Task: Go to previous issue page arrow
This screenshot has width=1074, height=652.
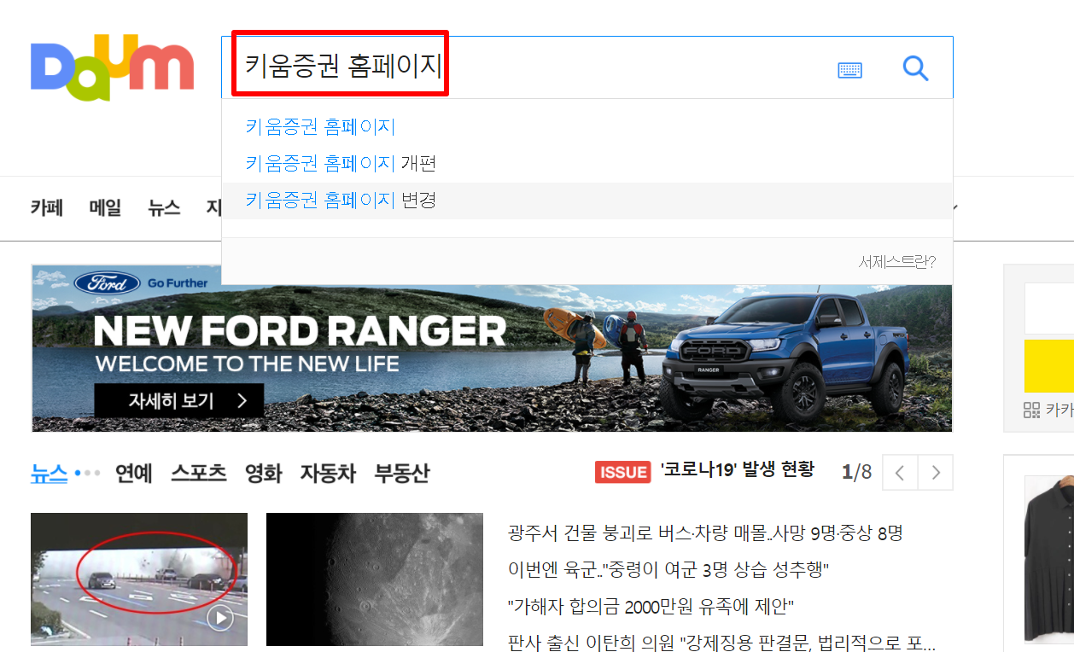Action: pos(900,473)
